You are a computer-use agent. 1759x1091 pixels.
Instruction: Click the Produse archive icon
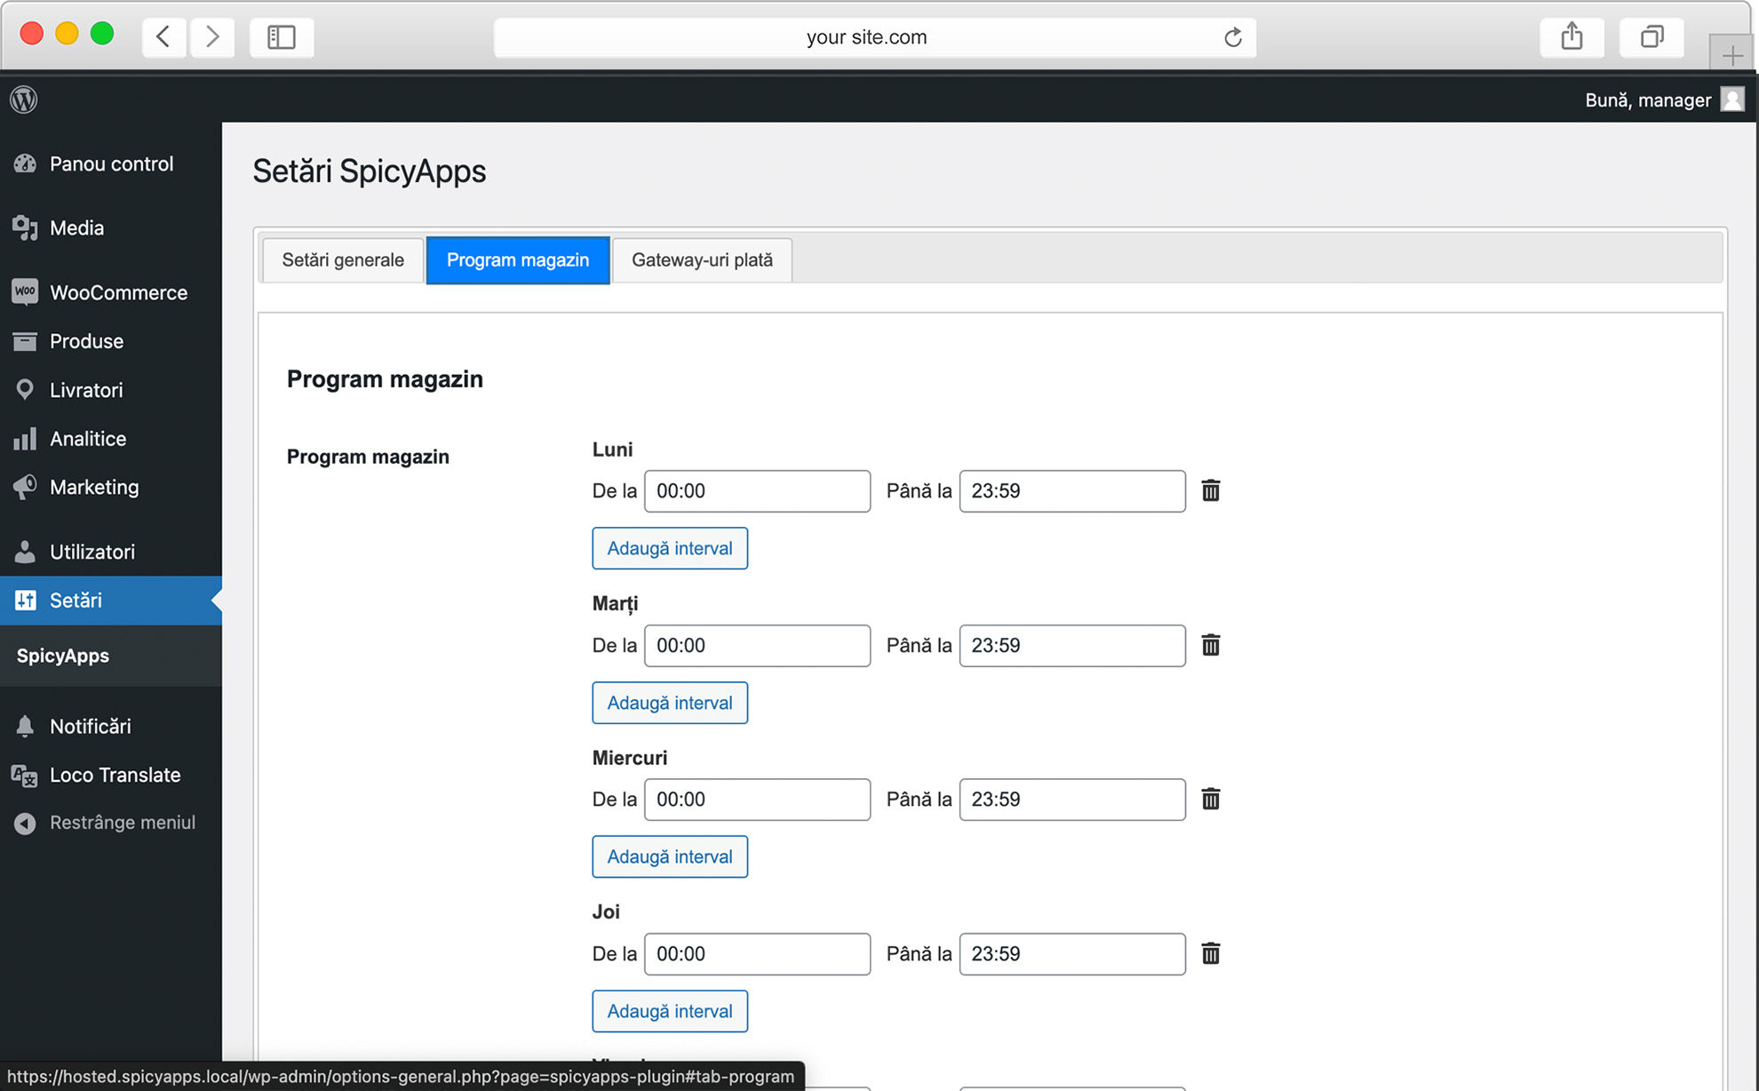click(x=25, y=341)
